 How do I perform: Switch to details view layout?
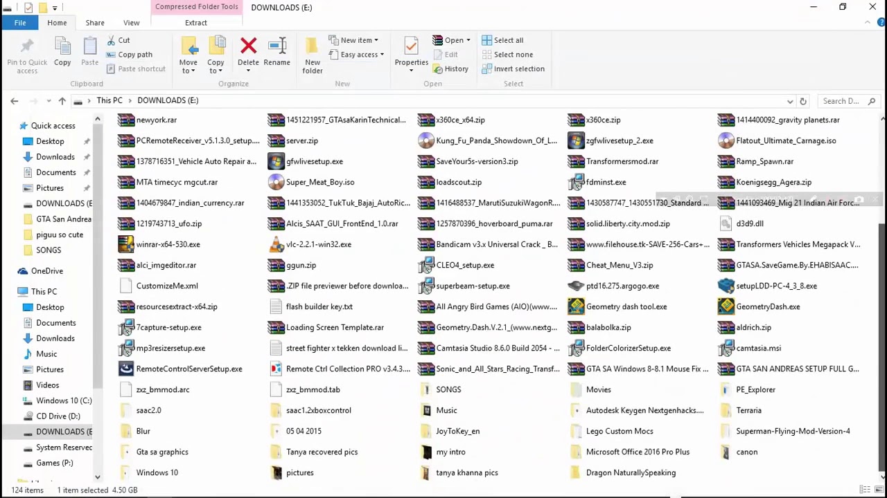[865, 490]
